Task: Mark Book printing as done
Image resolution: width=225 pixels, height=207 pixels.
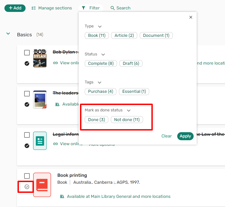Action: coord(27,187)
